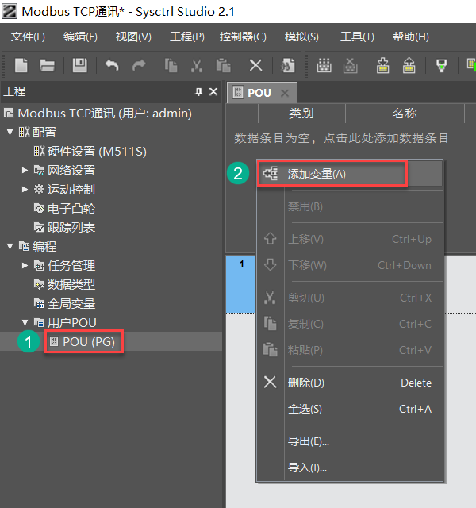The image size is (476, 508).
Task: Expand the 任务管理 node
Action: pyautogui.click(x=25, y=266)
